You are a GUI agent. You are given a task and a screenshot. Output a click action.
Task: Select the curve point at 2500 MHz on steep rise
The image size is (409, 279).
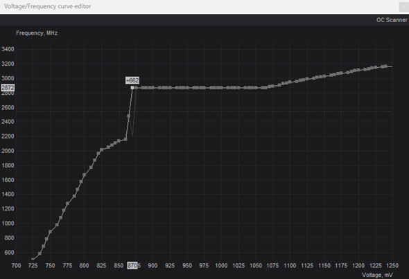[129, 116]
